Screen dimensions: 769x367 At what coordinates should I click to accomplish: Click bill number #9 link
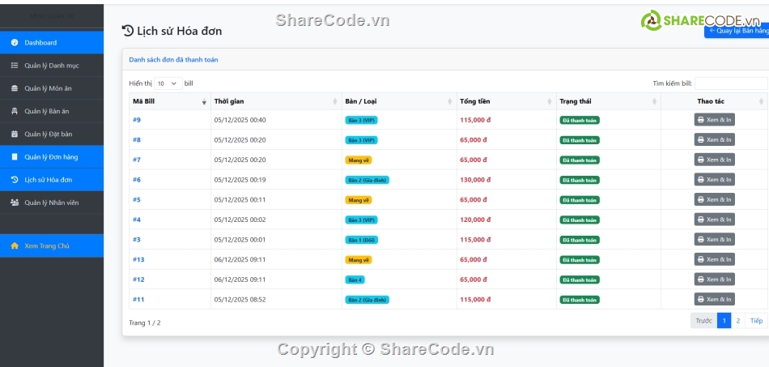tap(137, 120)
